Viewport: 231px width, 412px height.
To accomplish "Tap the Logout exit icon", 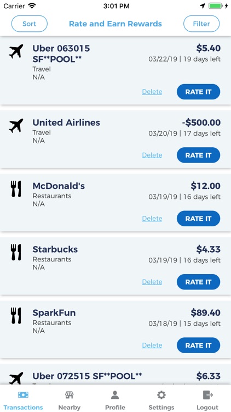I will [x=207, y=394].
